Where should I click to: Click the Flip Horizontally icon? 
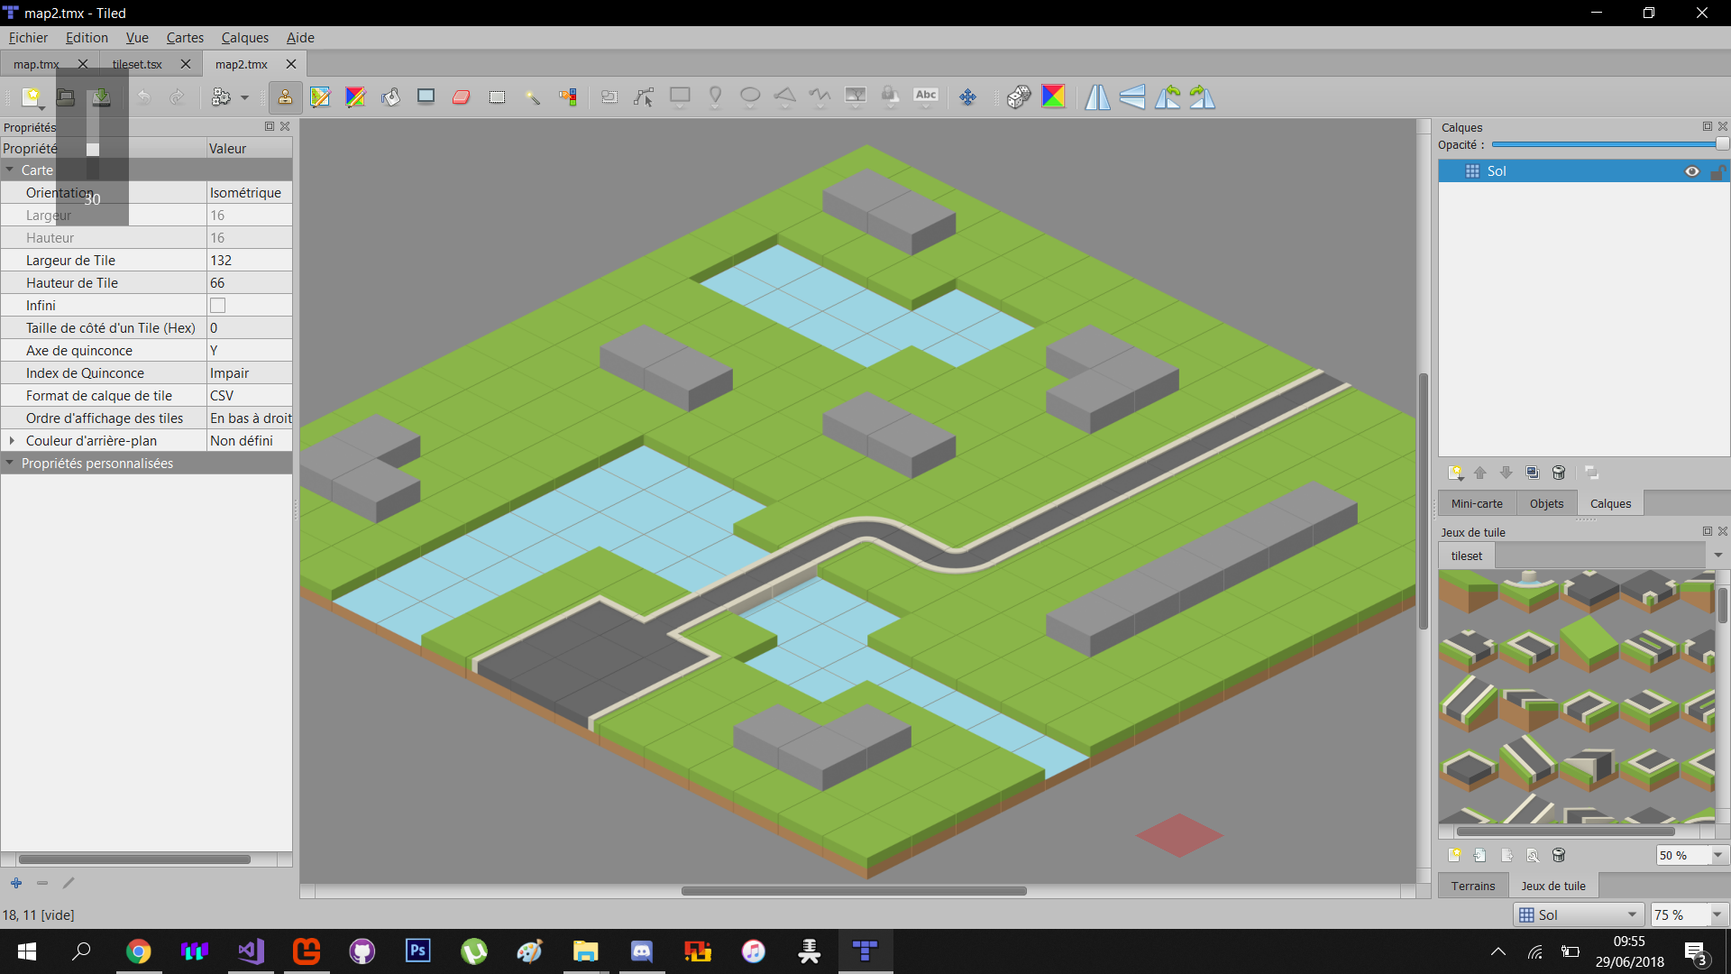1097,96
